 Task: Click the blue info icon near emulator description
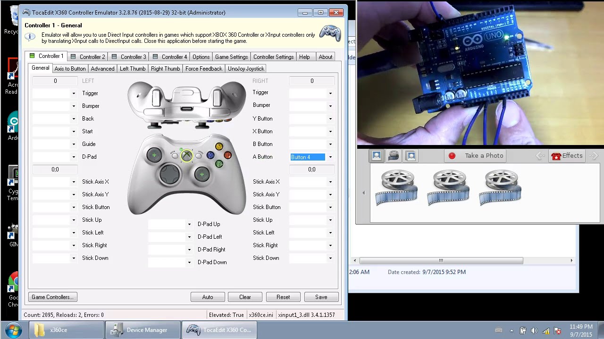tap(30, 37)
